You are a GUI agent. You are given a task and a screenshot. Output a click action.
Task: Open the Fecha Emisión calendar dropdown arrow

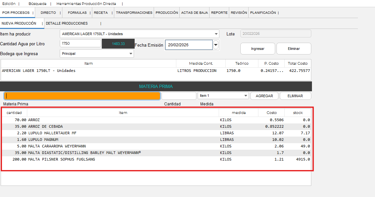pos(216,45)
